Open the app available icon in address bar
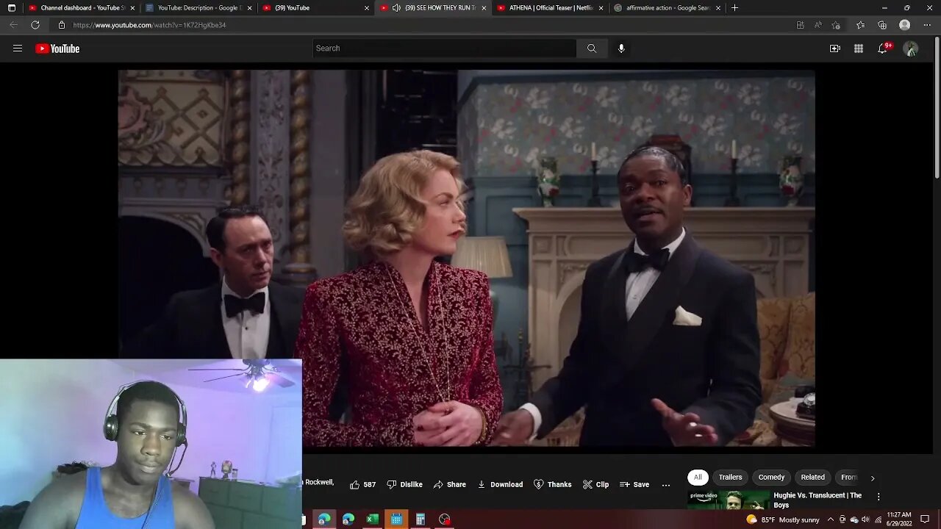This screenshot has height=529, width=941. click(x=801, y=25)
